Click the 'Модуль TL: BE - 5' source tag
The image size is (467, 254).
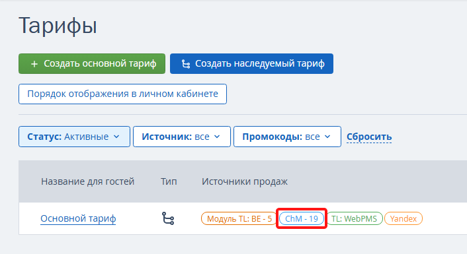click(239, 218)
